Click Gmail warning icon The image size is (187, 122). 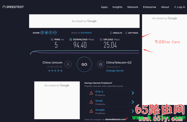point(91,102)
